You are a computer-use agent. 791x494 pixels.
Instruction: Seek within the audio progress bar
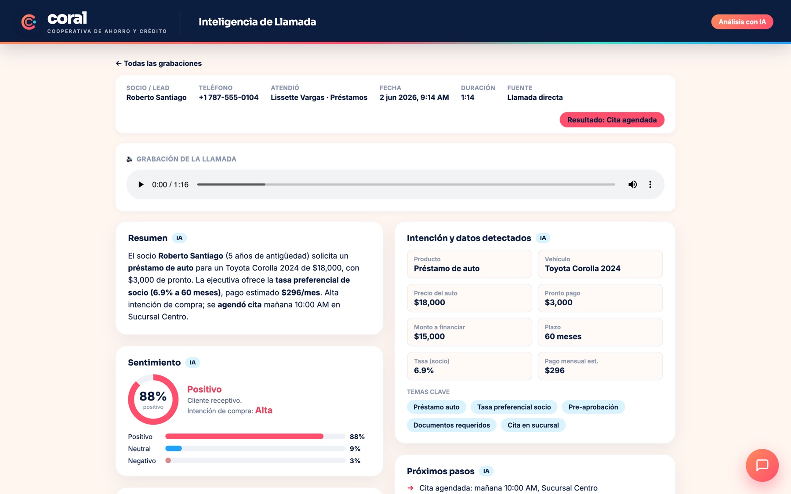tap(406, 184)
